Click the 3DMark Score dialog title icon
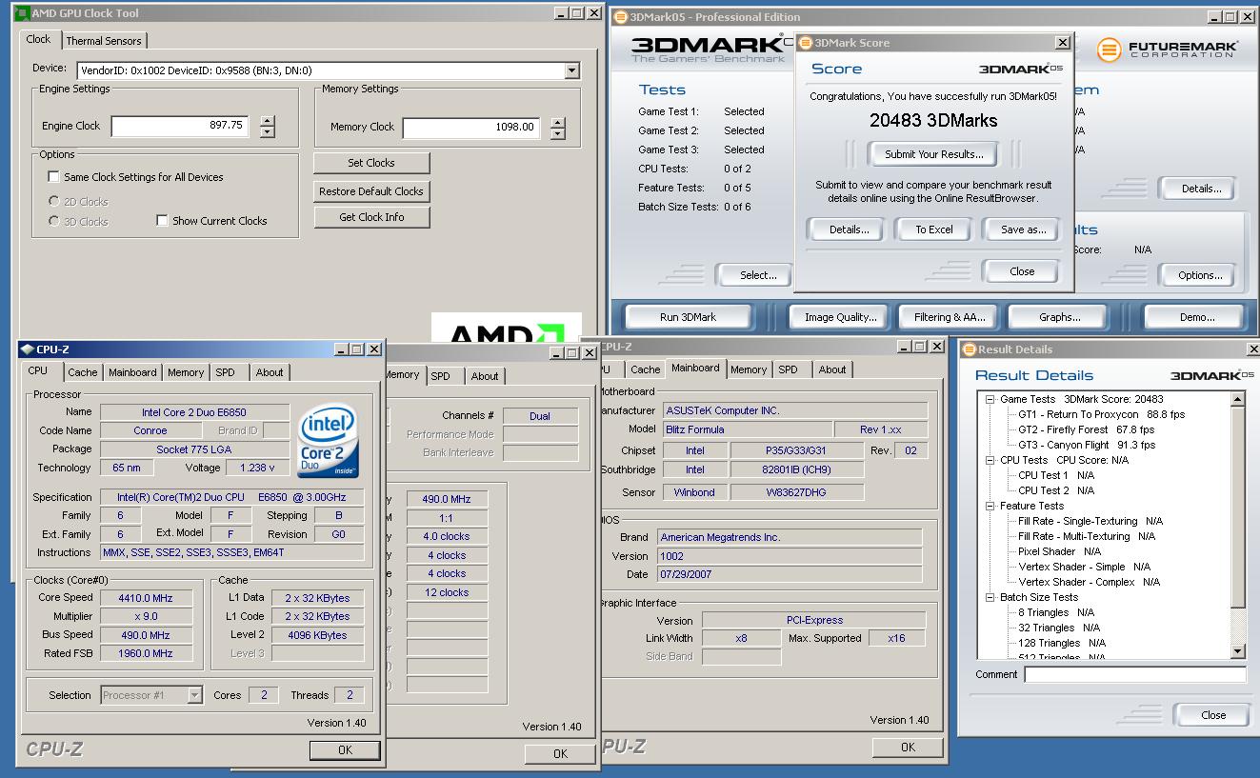Viewport: 1260px width, 778px height. [806, 43]
